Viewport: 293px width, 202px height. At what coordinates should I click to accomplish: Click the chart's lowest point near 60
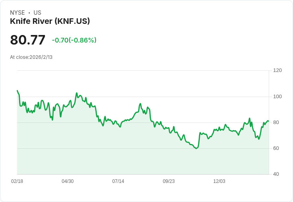coord(196,148)
